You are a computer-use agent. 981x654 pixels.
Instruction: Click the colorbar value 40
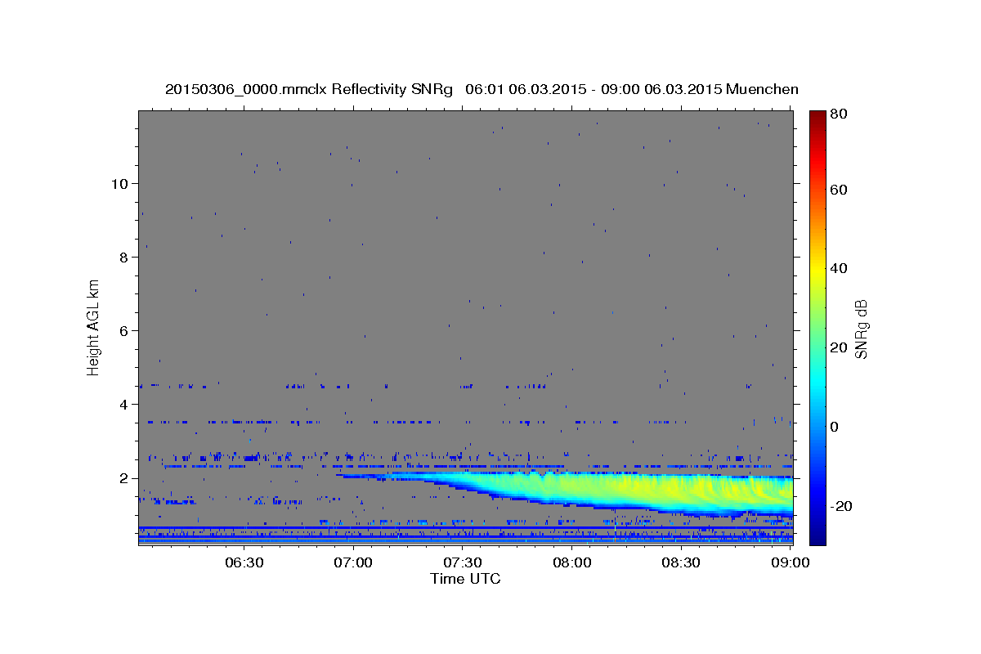[840, 268]
